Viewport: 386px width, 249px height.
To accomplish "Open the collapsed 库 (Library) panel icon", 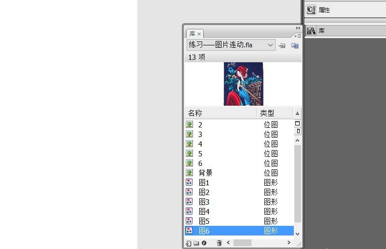I will [x=311, y=31].
